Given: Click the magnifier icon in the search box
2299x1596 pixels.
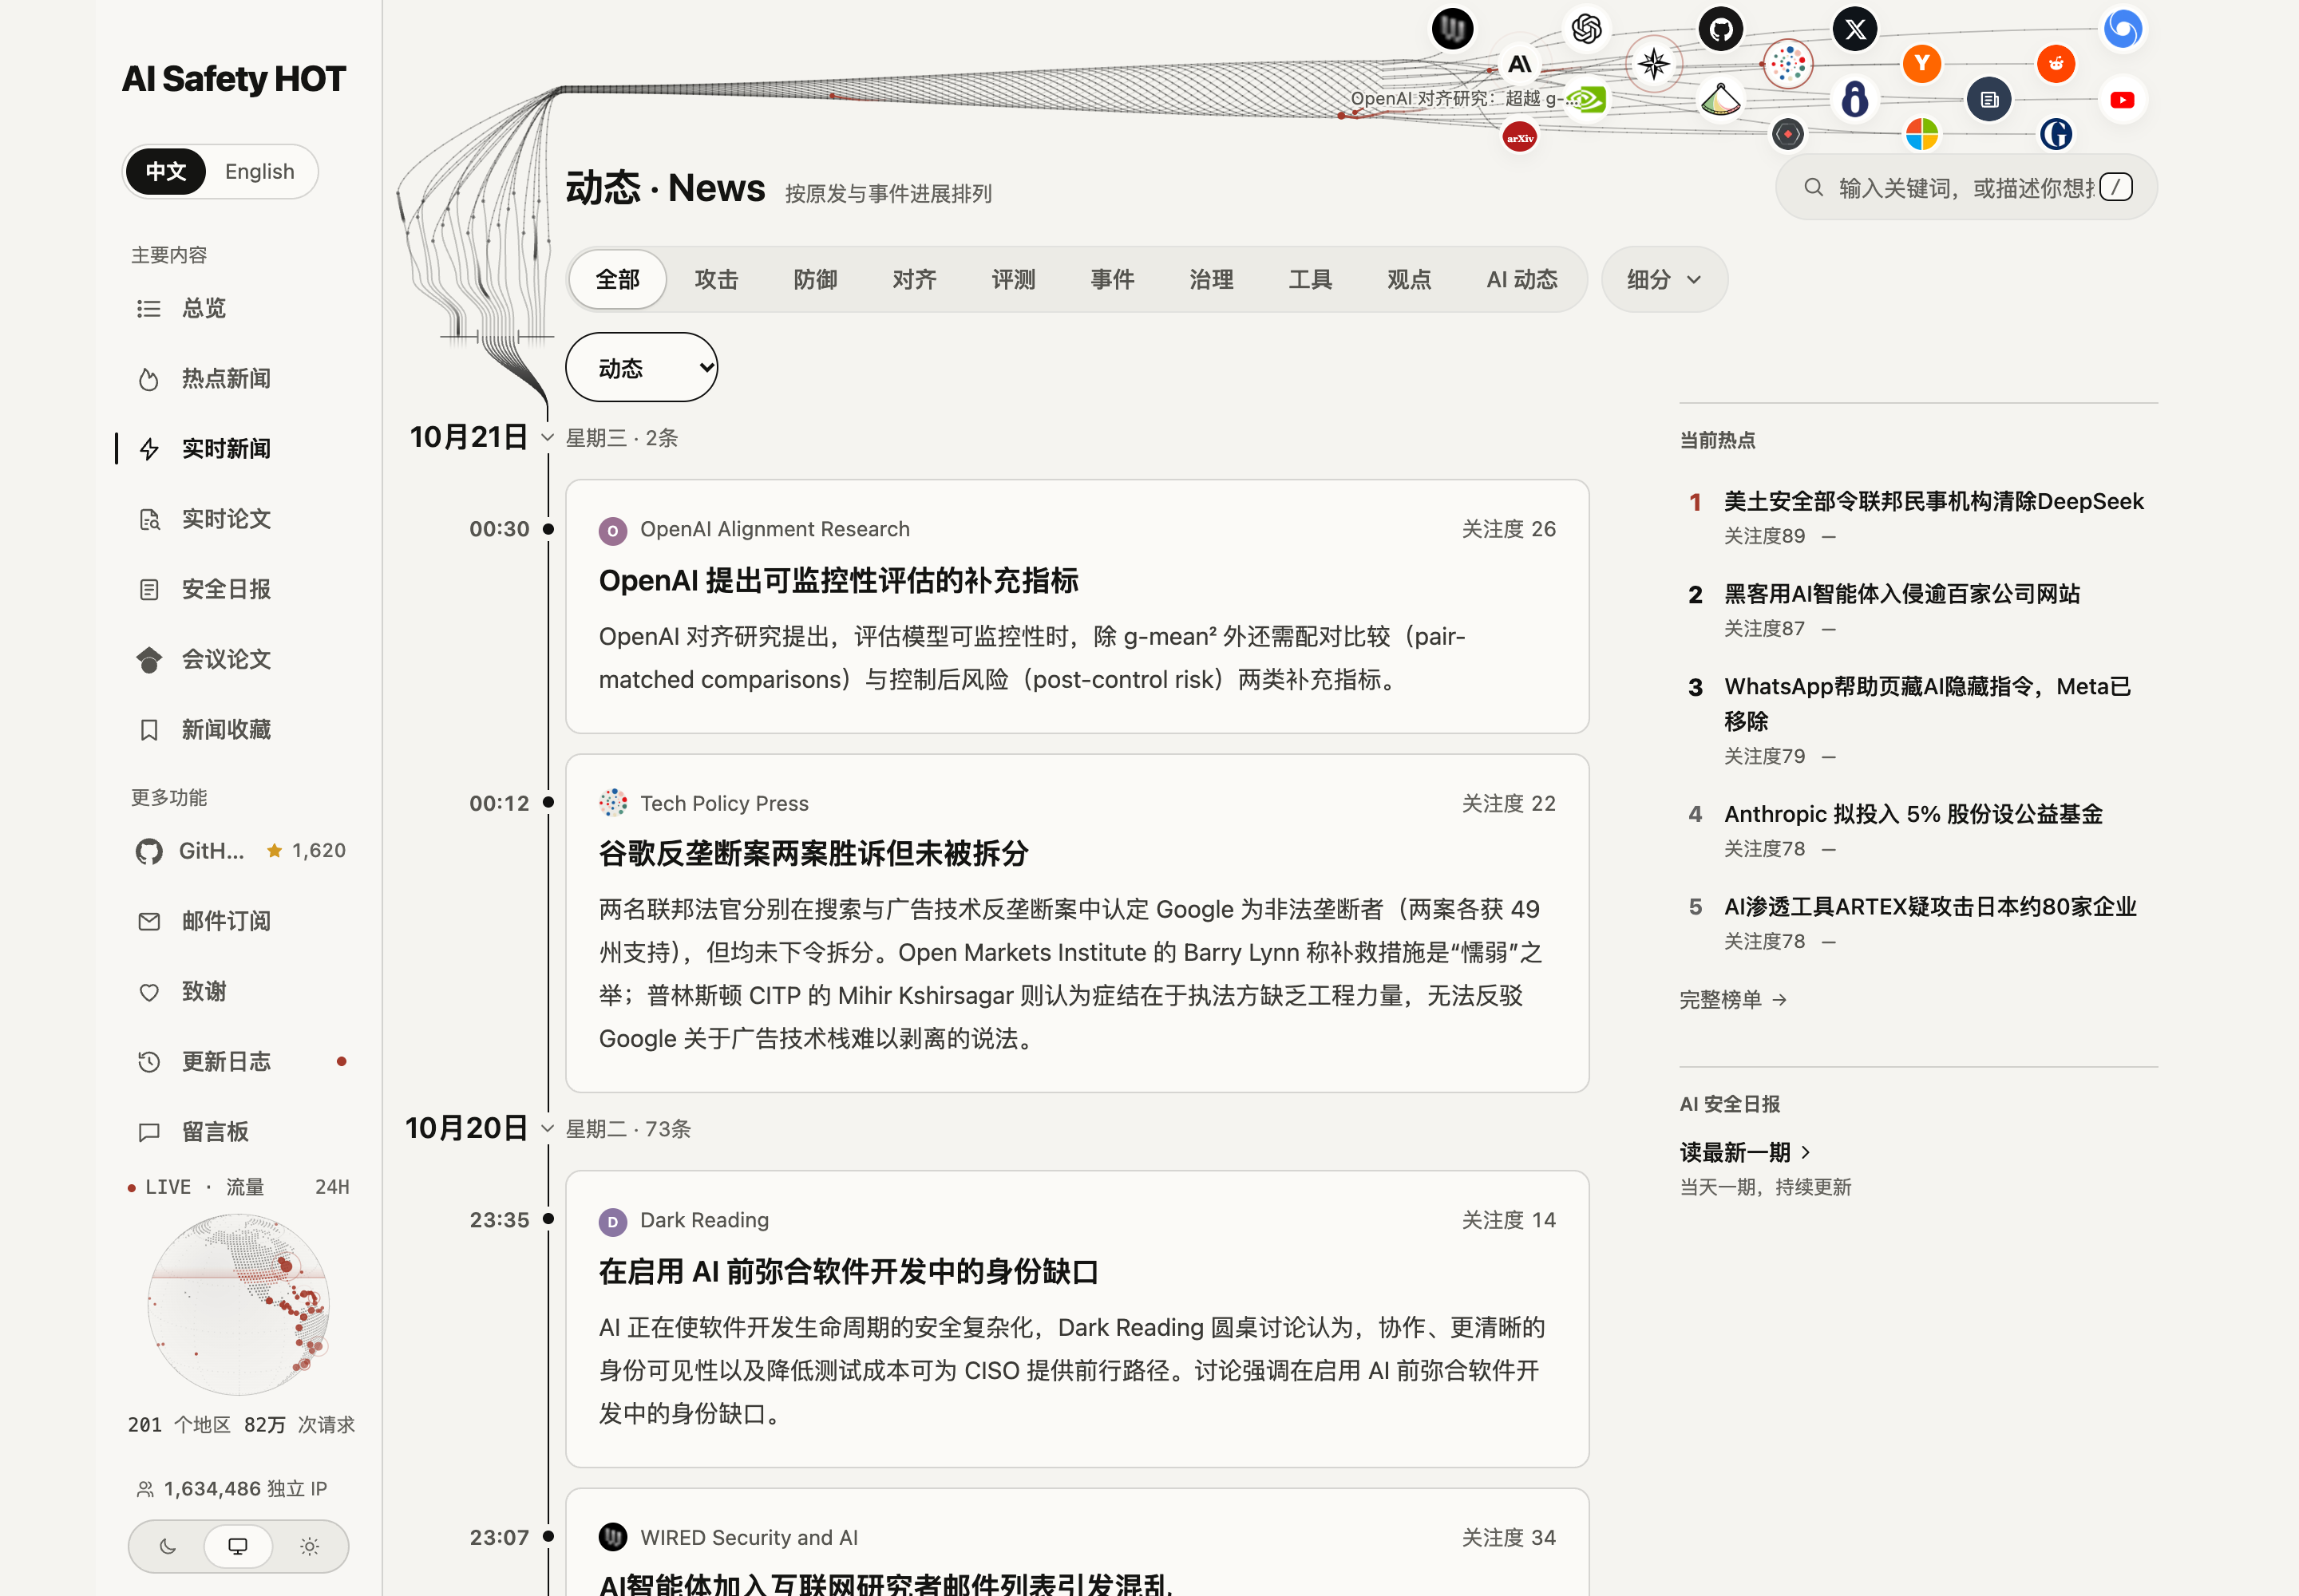Looking at the screenshot, I should [1813, 187].
